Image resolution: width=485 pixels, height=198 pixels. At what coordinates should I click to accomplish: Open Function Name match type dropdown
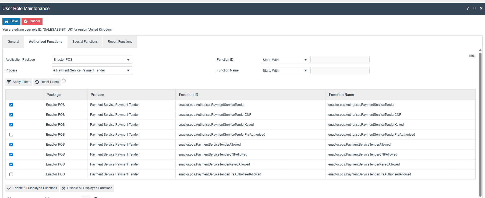click(x=285, y=70)
